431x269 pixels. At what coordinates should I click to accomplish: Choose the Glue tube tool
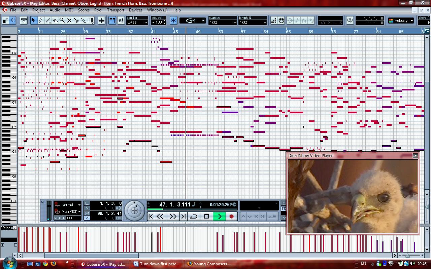[84, 21]
